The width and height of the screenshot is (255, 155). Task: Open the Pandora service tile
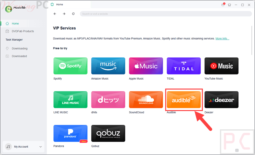70,133
